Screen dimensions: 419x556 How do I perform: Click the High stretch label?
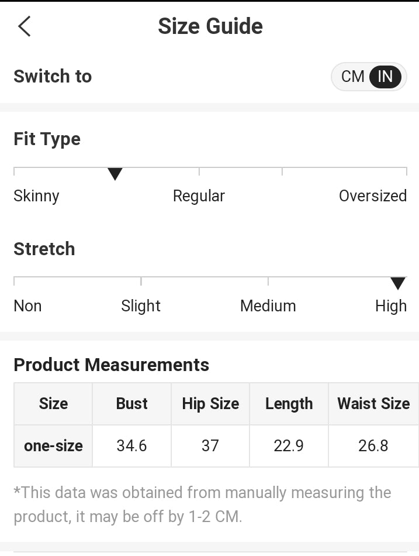(390, 306)
